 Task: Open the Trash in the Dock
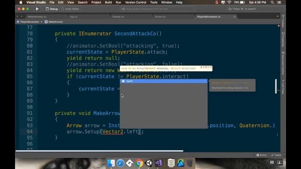(x=190, y=163)
